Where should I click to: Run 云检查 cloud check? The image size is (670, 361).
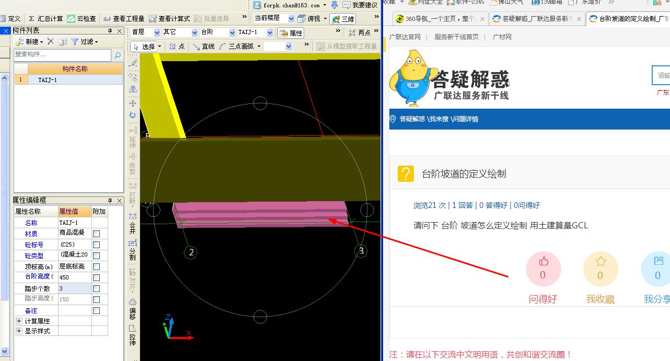click(x=82, y=18)
